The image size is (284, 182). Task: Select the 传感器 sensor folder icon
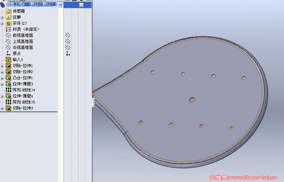click(x=8, y=11)
